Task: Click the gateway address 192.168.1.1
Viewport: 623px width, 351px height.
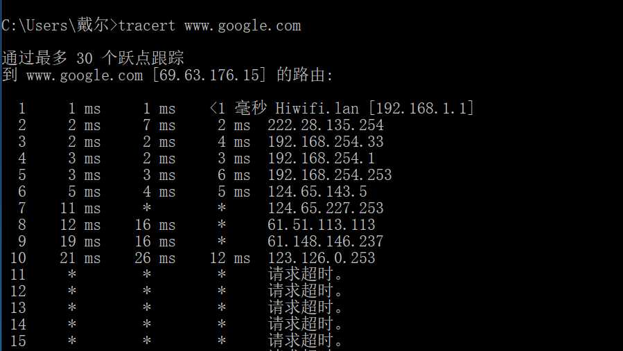Action: click(421, 109)
